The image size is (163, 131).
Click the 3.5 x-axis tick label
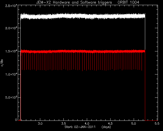(x=63, y=124)
